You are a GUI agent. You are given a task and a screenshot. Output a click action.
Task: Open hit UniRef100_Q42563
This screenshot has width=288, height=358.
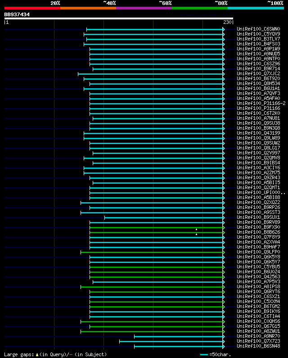coord(258,277)
